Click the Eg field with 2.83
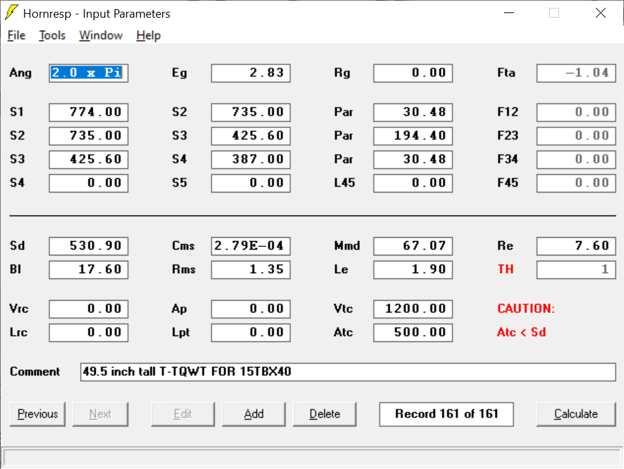This screenshot has width=624, height=469. tap(250, 73)
